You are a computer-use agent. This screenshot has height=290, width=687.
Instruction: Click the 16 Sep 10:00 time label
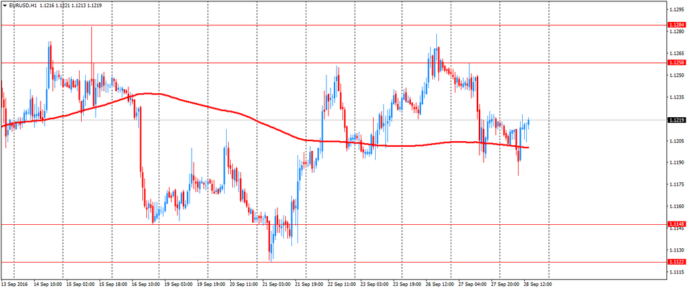coord(147,284)
